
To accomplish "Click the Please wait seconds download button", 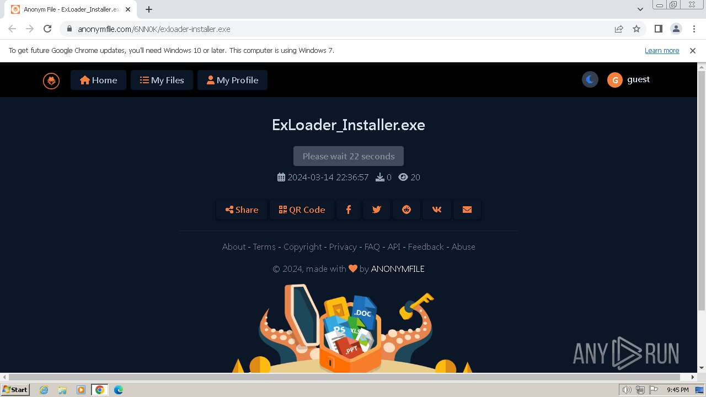I will (x=349, y=156).
